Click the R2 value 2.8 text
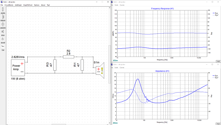Viewport: 221px width, 125px height. pos(69,54)
